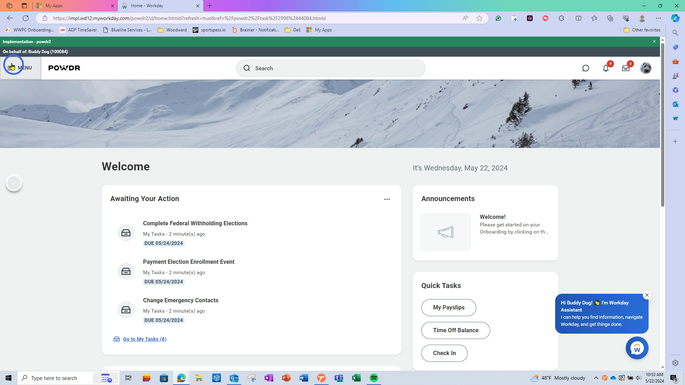Open browser extensions puzzle icon
Screen dimensions: 685x385
coord(561,18)
